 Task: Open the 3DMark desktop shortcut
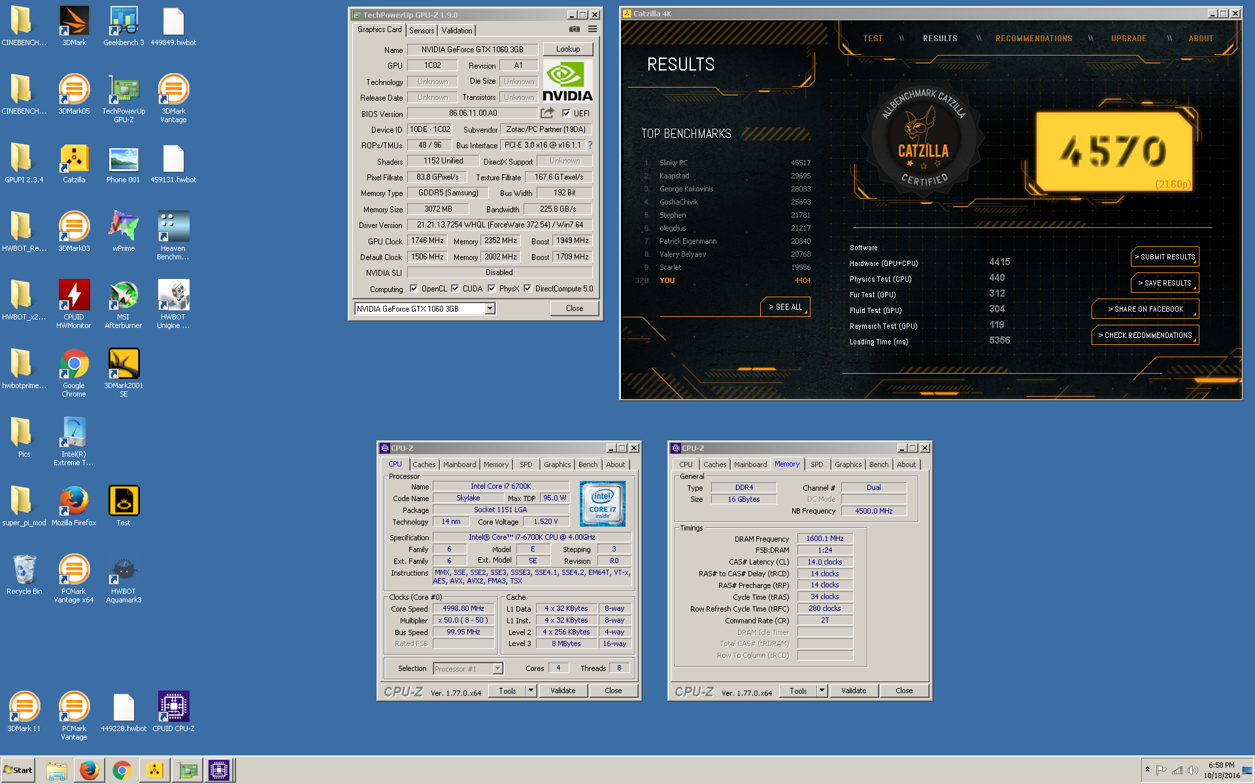coord(74,26)
